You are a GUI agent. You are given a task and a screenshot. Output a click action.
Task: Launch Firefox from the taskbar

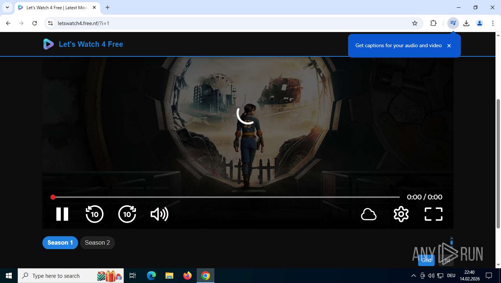[x=188, y=276]
